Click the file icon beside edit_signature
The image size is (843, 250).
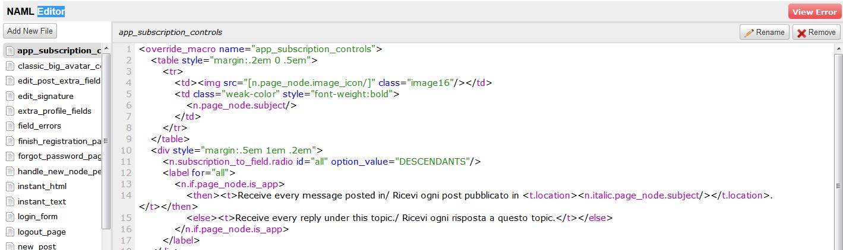coord(10,96)
